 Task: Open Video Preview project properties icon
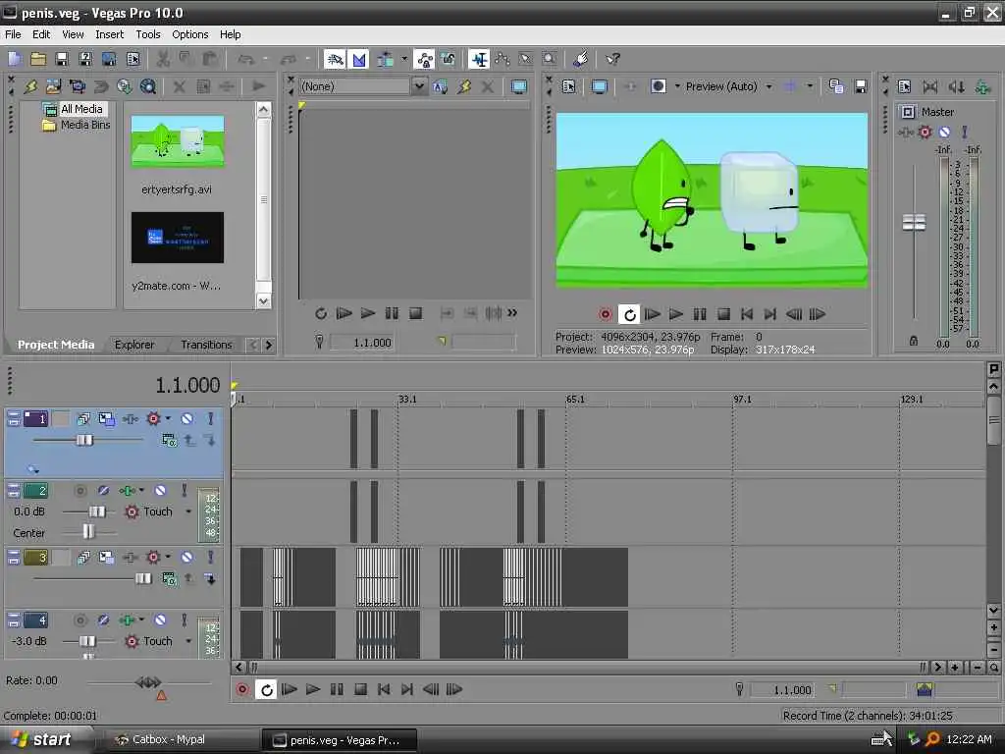[568, 86]
